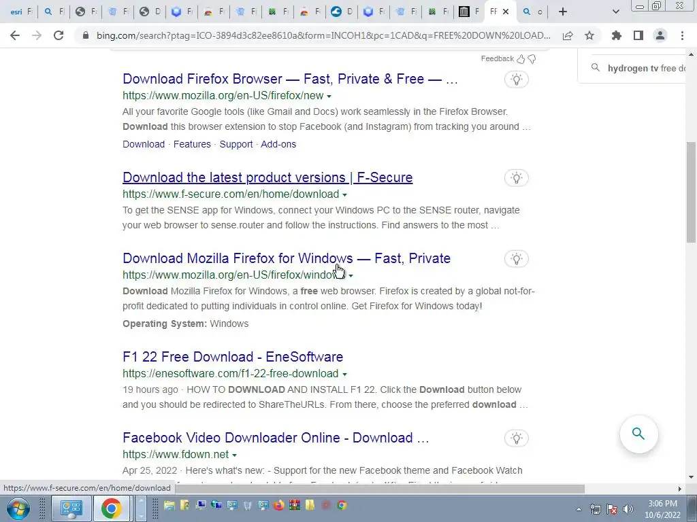Reload the Bing search page
This screenshot has height=522, width=697.
coord(59,35)
